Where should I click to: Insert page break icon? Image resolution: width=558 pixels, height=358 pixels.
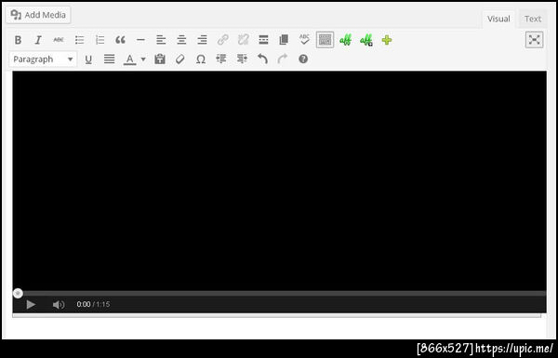[x=284, y=40]
